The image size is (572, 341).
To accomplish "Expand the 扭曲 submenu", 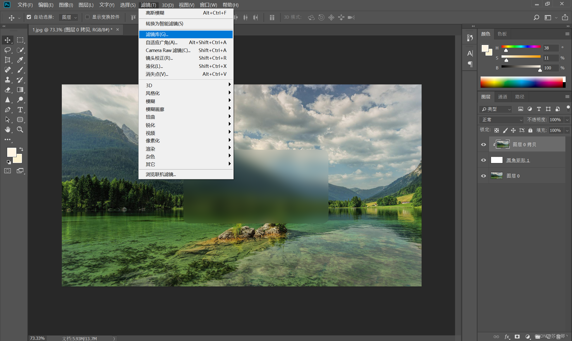I will click(x=186, y=117).
